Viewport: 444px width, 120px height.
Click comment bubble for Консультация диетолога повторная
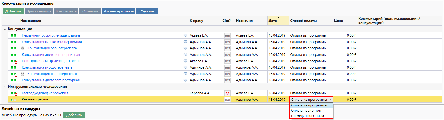(x=185, y=80)
